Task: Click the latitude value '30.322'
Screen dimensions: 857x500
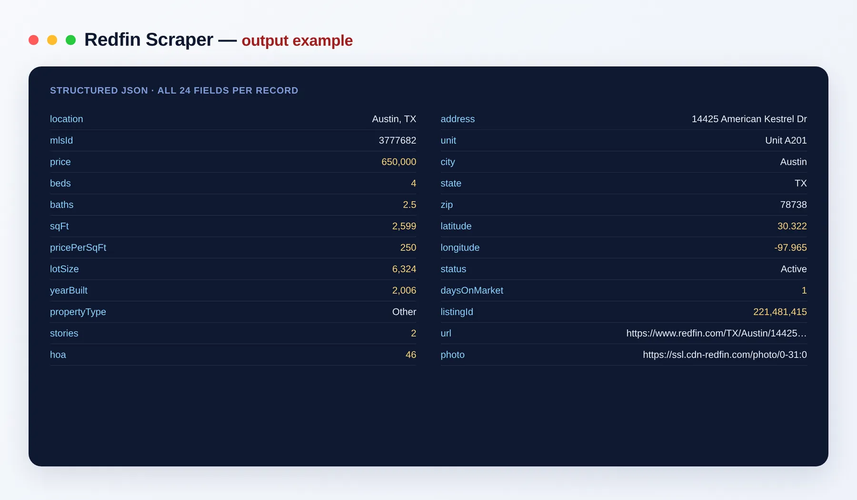Action: (792, 226)
